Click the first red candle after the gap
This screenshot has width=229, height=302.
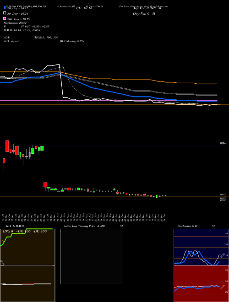(45, 185)
